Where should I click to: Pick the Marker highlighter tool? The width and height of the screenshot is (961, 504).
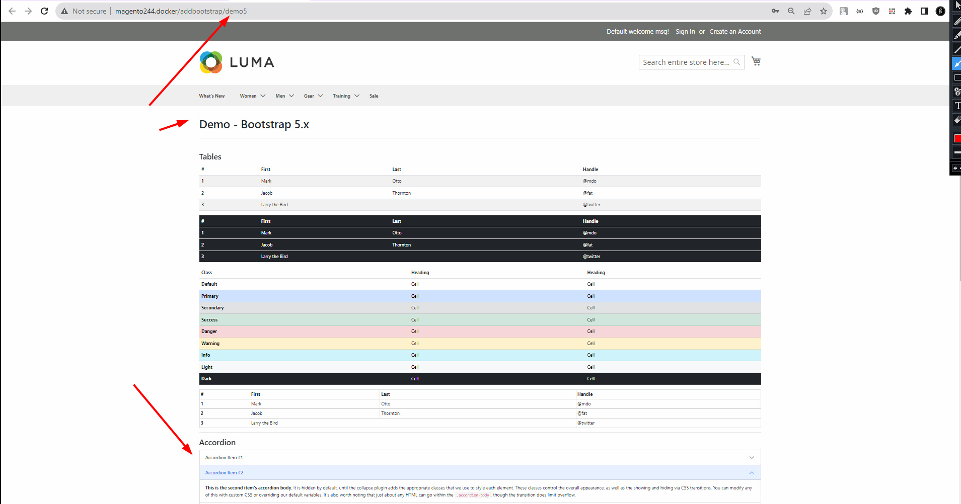click(957, 36)
